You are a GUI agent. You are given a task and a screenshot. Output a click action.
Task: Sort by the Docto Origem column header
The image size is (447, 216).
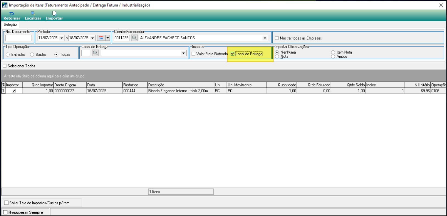pos(70,85)
